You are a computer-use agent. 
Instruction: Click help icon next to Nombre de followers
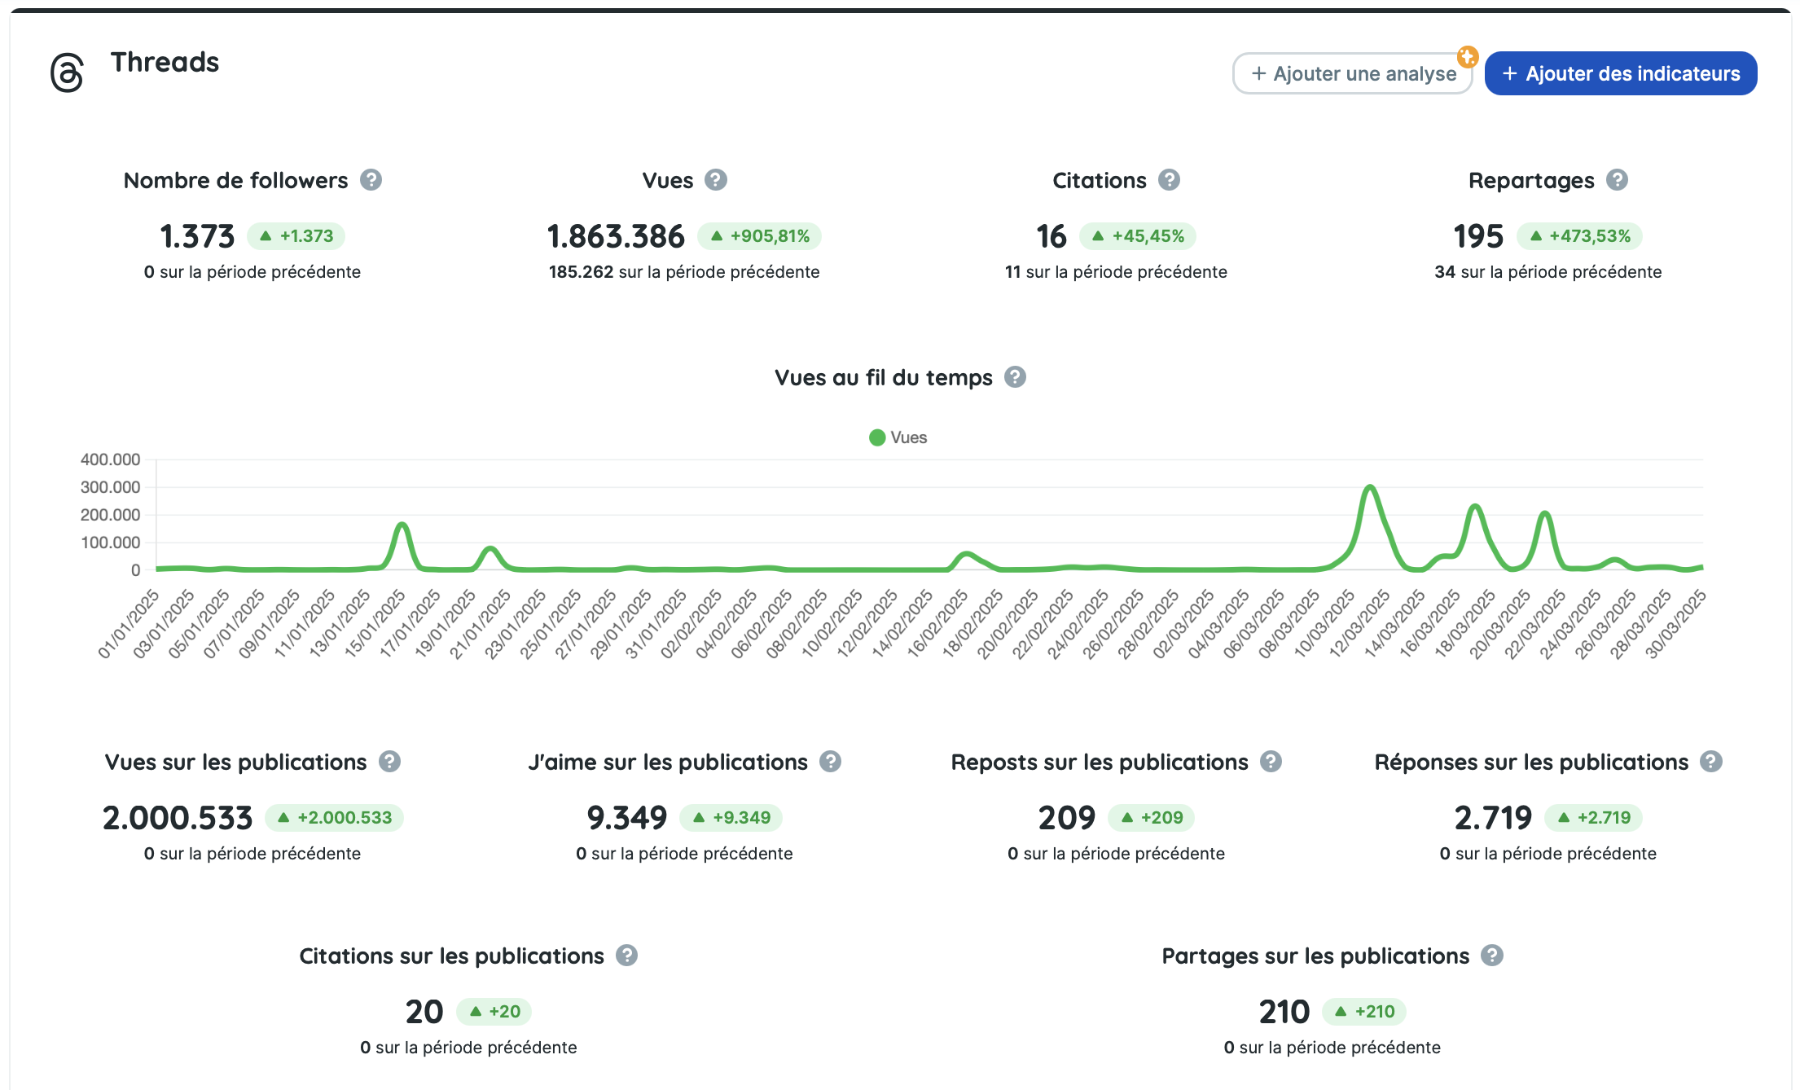pyautogui.click(x=371, y=180)
